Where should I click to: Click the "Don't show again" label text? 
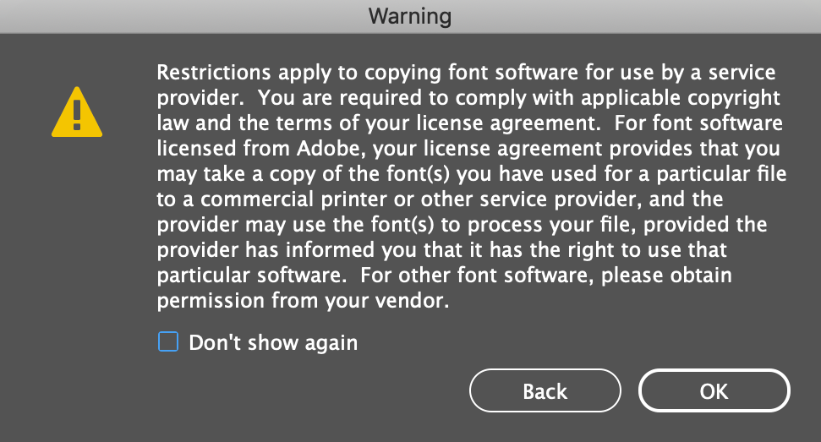[273, 343]
